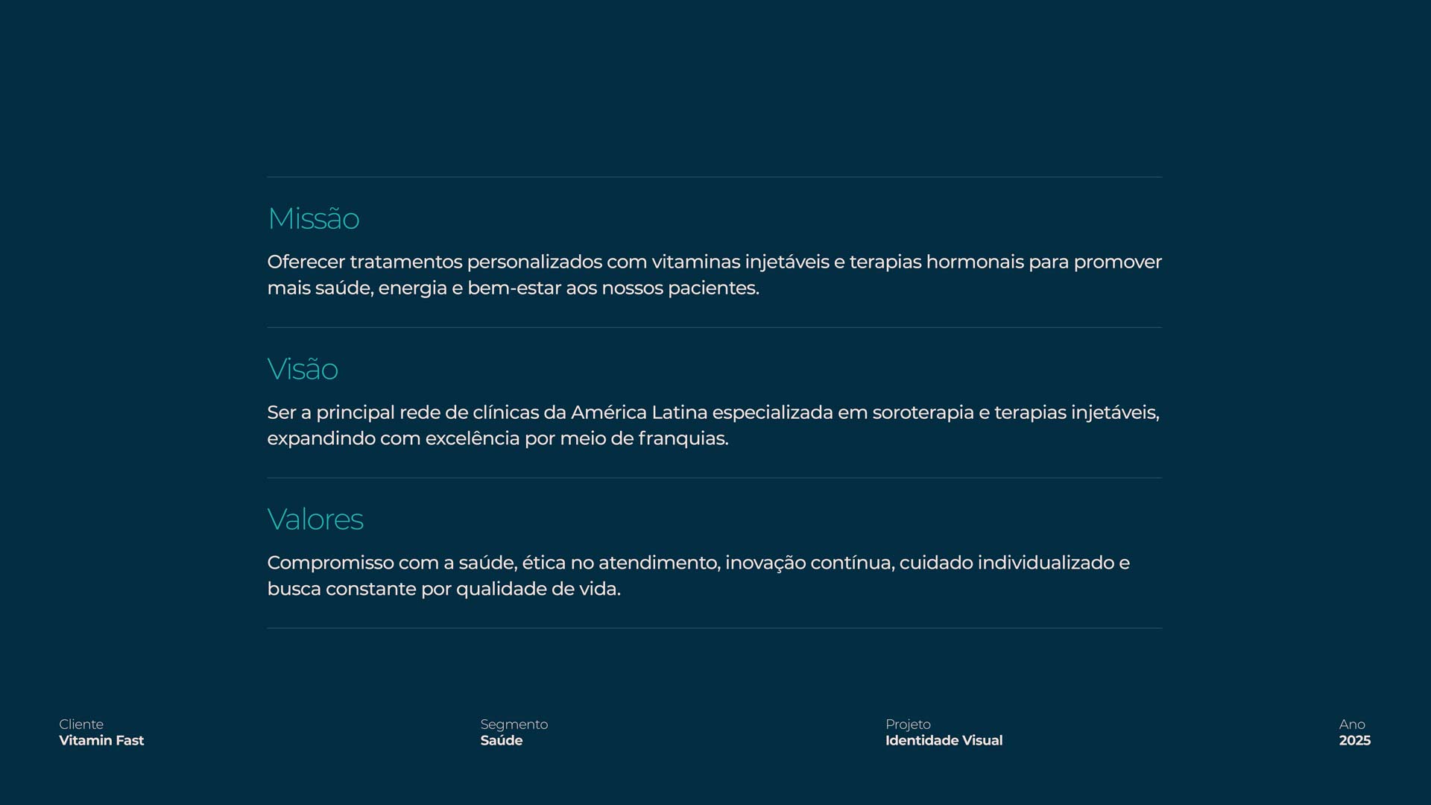1431x805 pixels.
Task: Click the Visão heading
Action: [303, 370]
